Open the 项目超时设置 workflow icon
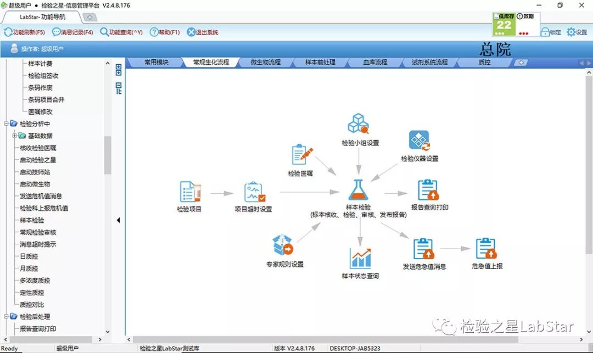The image size is (593, 353). [255, 192]
